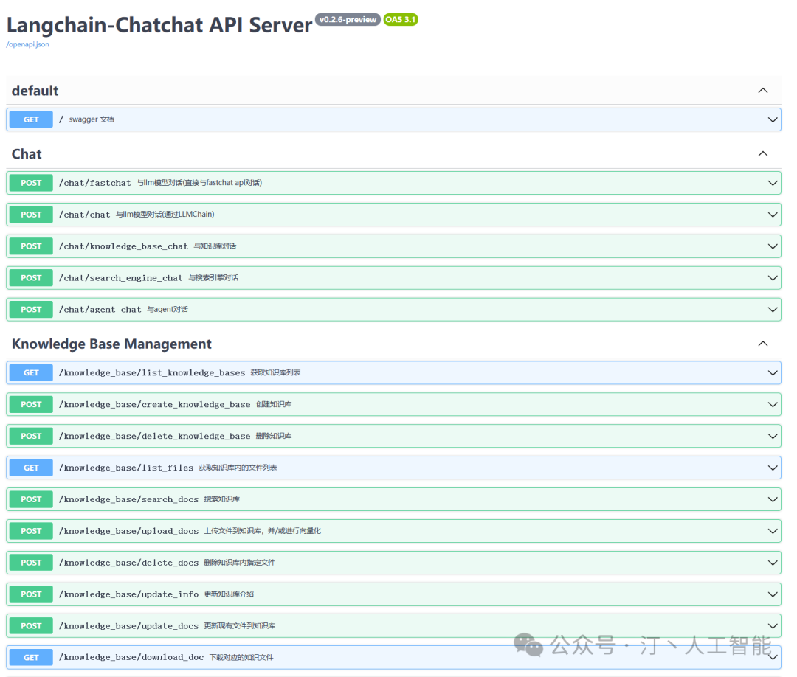Click the swagger 文档 description text
The height and width of the screenshot is (677, 797).
point(92,119)
